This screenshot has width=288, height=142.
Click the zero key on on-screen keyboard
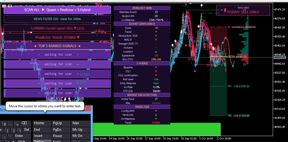pos(4,123)
